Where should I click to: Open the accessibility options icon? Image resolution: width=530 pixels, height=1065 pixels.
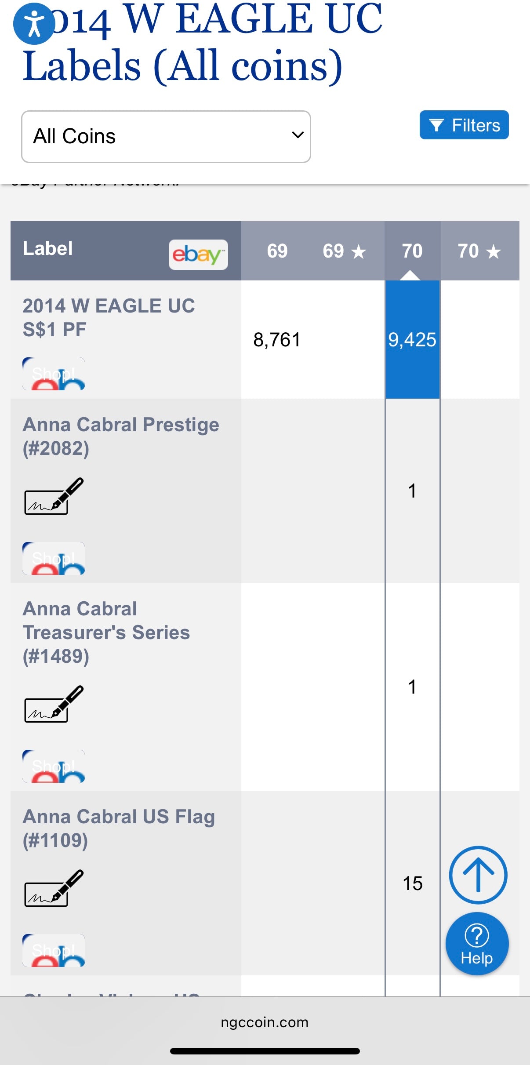[x=34, y=24]
